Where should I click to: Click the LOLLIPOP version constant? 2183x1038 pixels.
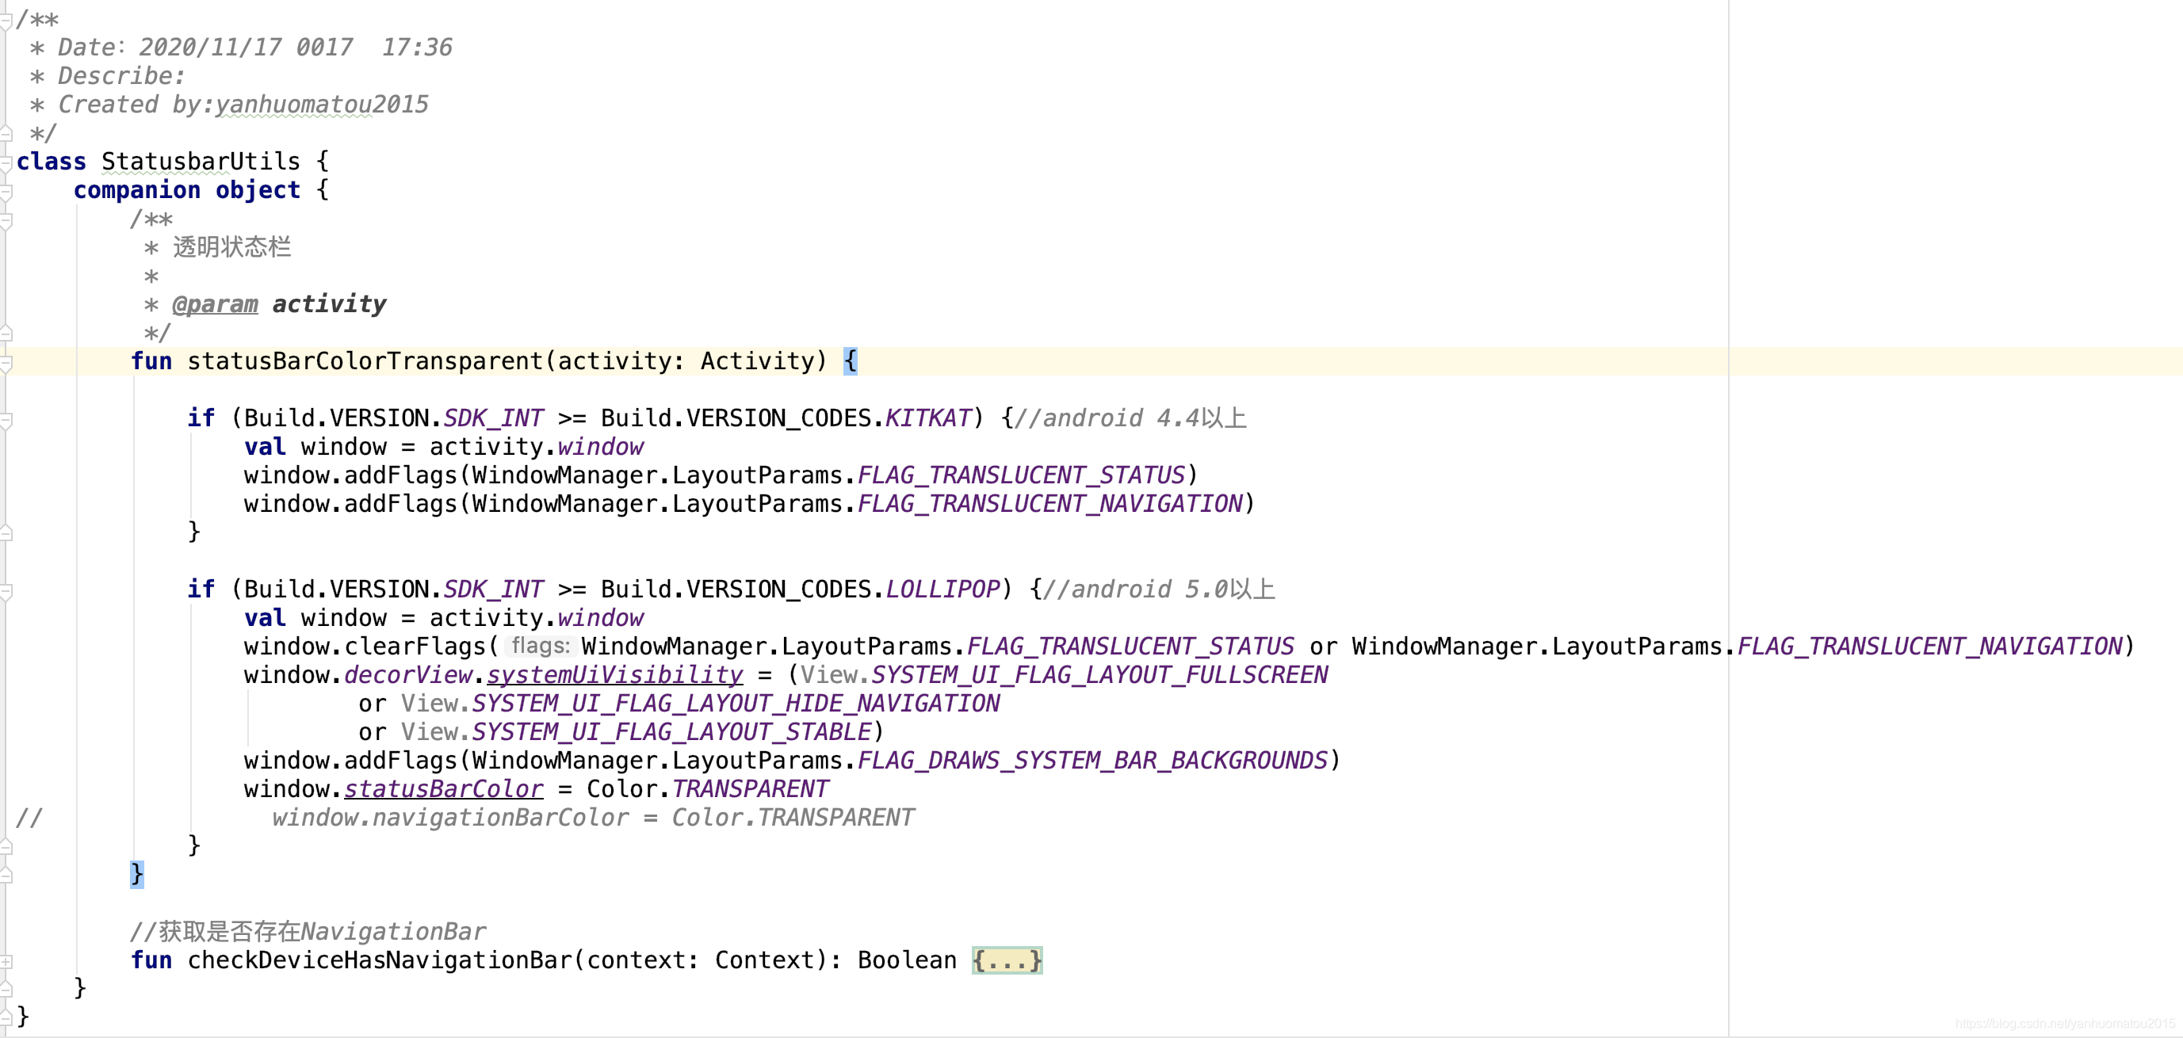[x=942, y=590]
